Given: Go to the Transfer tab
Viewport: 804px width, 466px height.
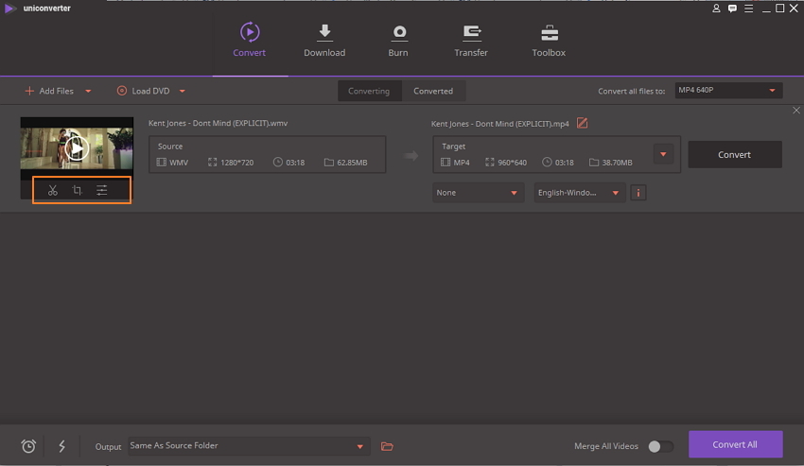Looking at the screenshot, I should [x=471, y=40].
